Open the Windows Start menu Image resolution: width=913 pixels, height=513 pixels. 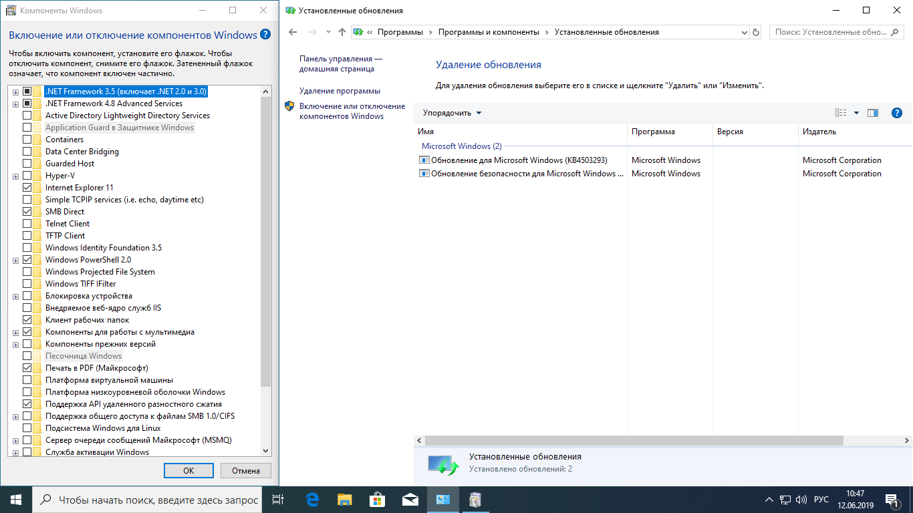(x=16, y=500)
